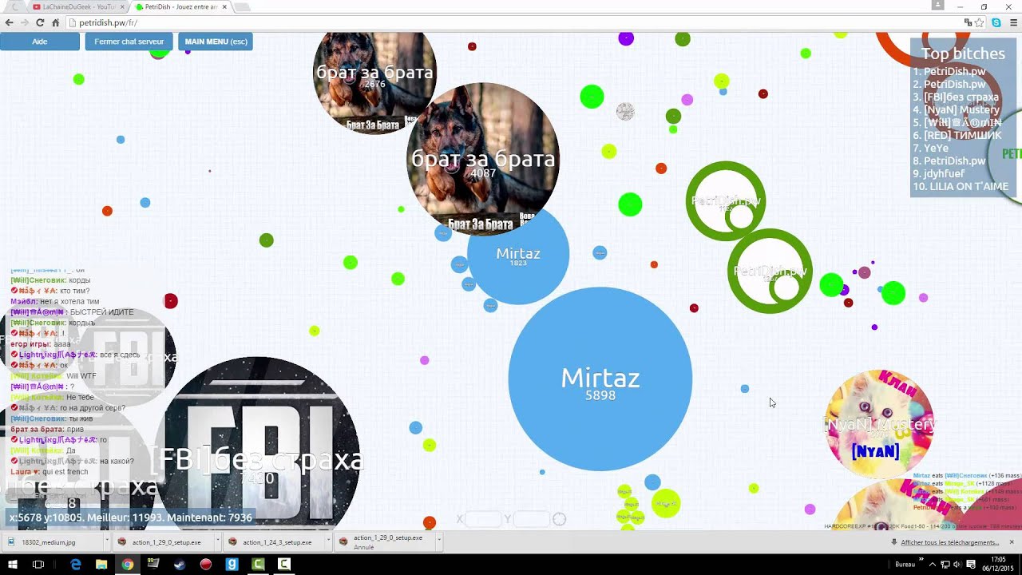Click the coordinates and Meilleur score status text
Image resolution: width=1022 pixels, height=575 pixels.
(x=131, y=517)
